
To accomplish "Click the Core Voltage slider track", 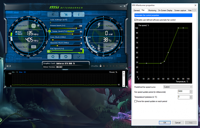I will (x=65, y=23).
